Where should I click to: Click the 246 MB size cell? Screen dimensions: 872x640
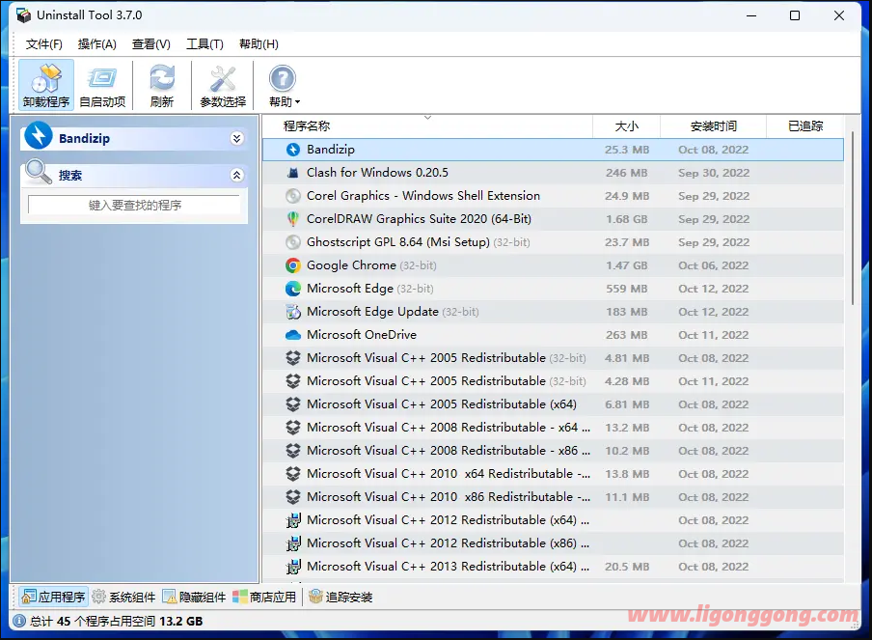coord(627,173)
